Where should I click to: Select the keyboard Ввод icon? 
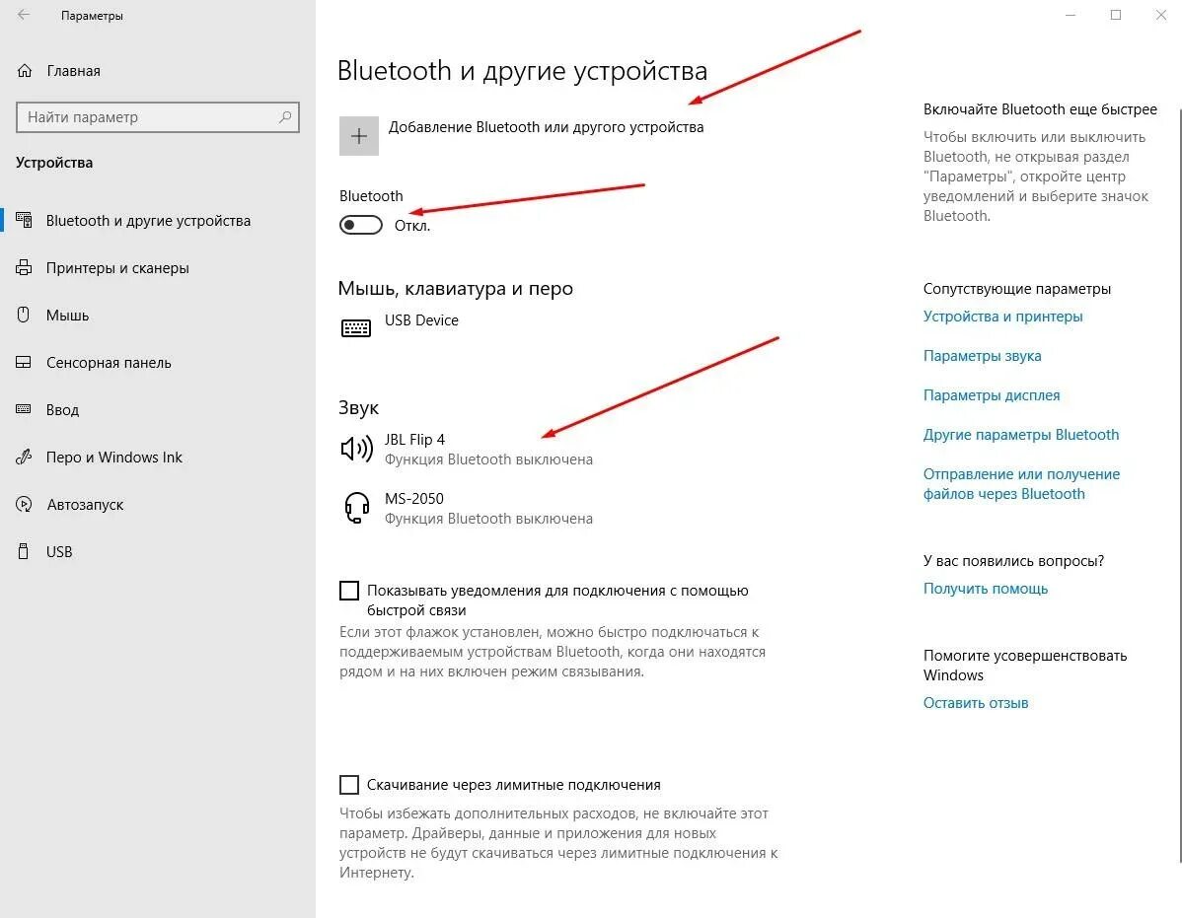24,409
